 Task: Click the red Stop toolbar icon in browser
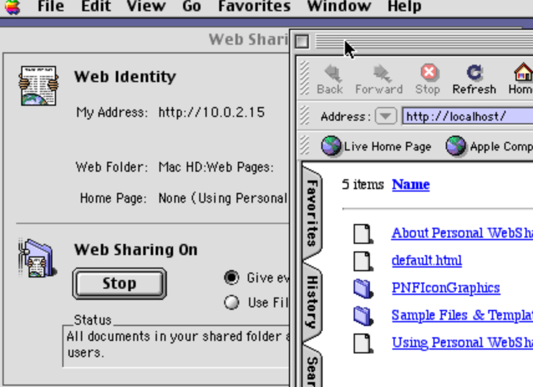[428, 80]
